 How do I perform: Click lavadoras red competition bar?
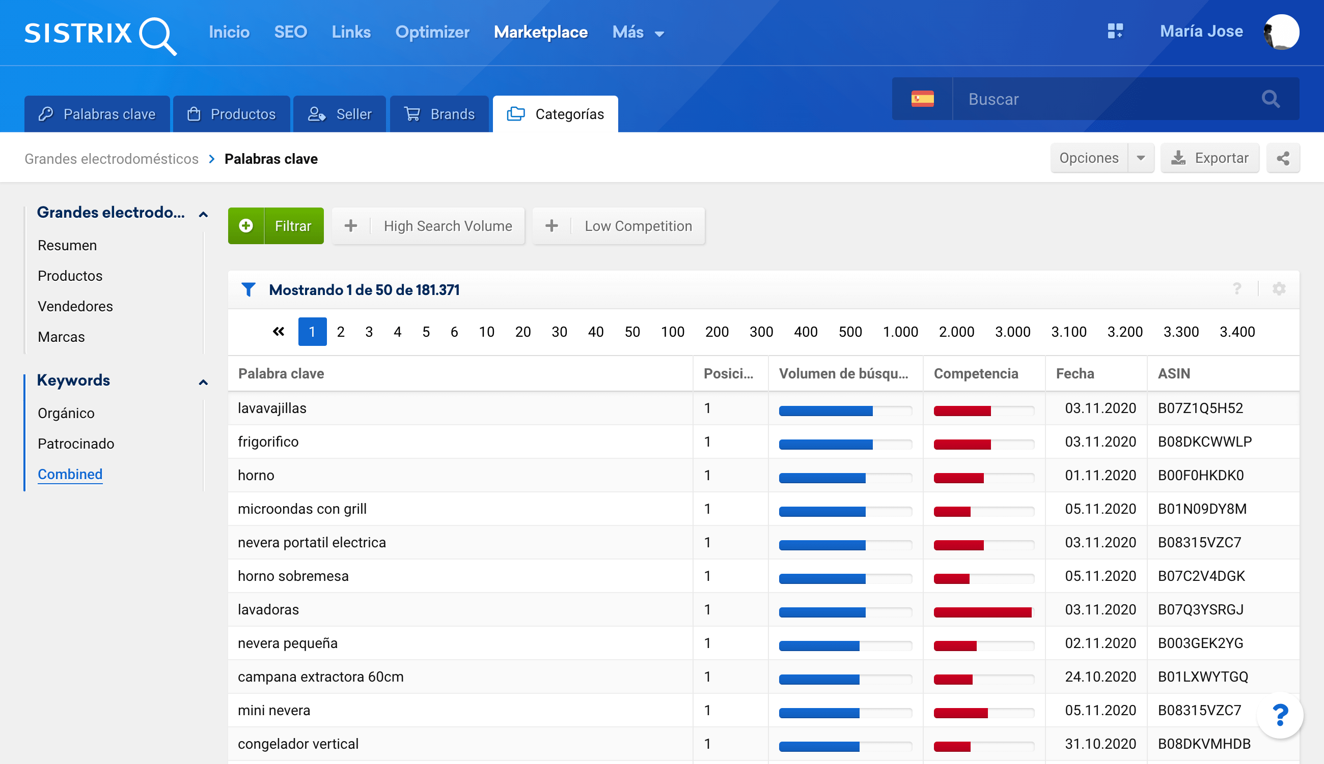point(982,612)
